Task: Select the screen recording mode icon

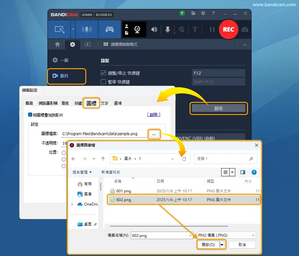Action: [59, 30]
